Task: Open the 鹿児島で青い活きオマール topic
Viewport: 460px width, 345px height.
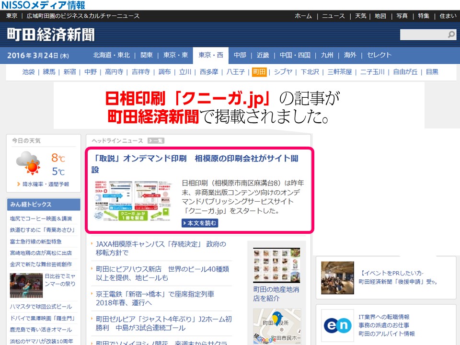Action: (41, 330)
